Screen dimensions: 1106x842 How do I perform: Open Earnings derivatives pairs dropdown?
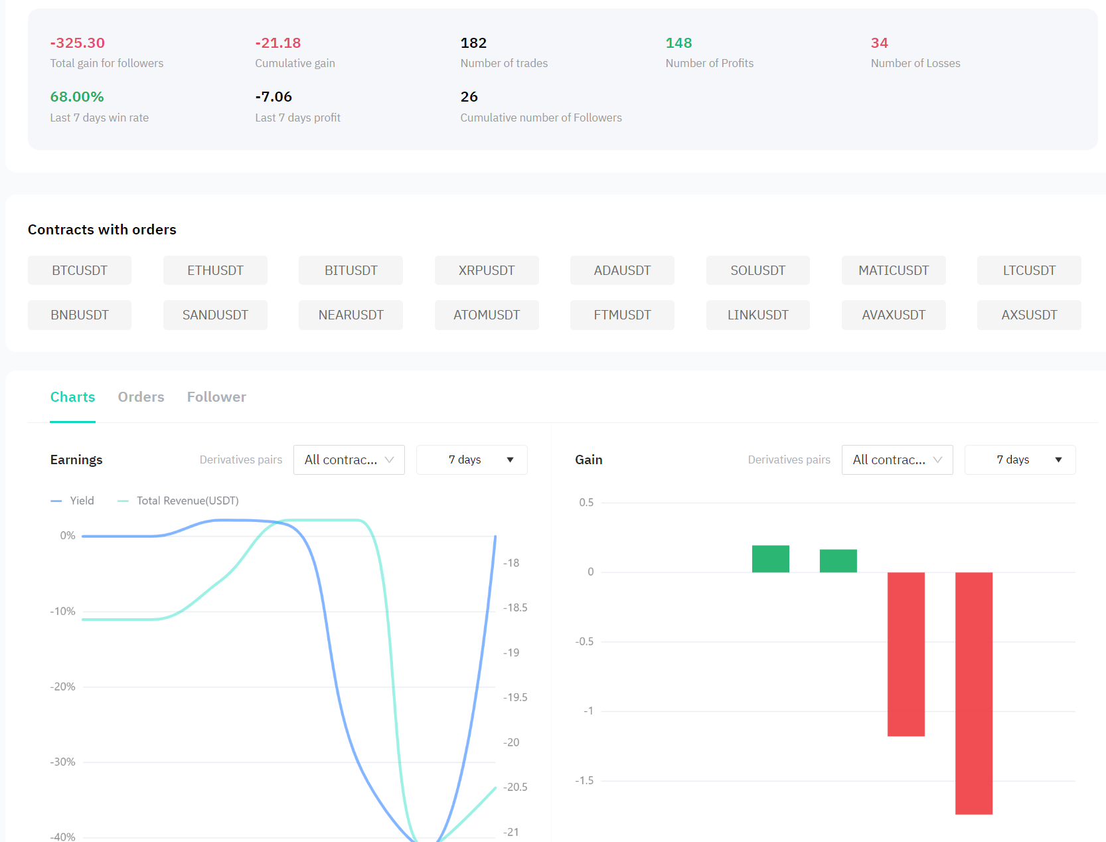tap(349, 460)
